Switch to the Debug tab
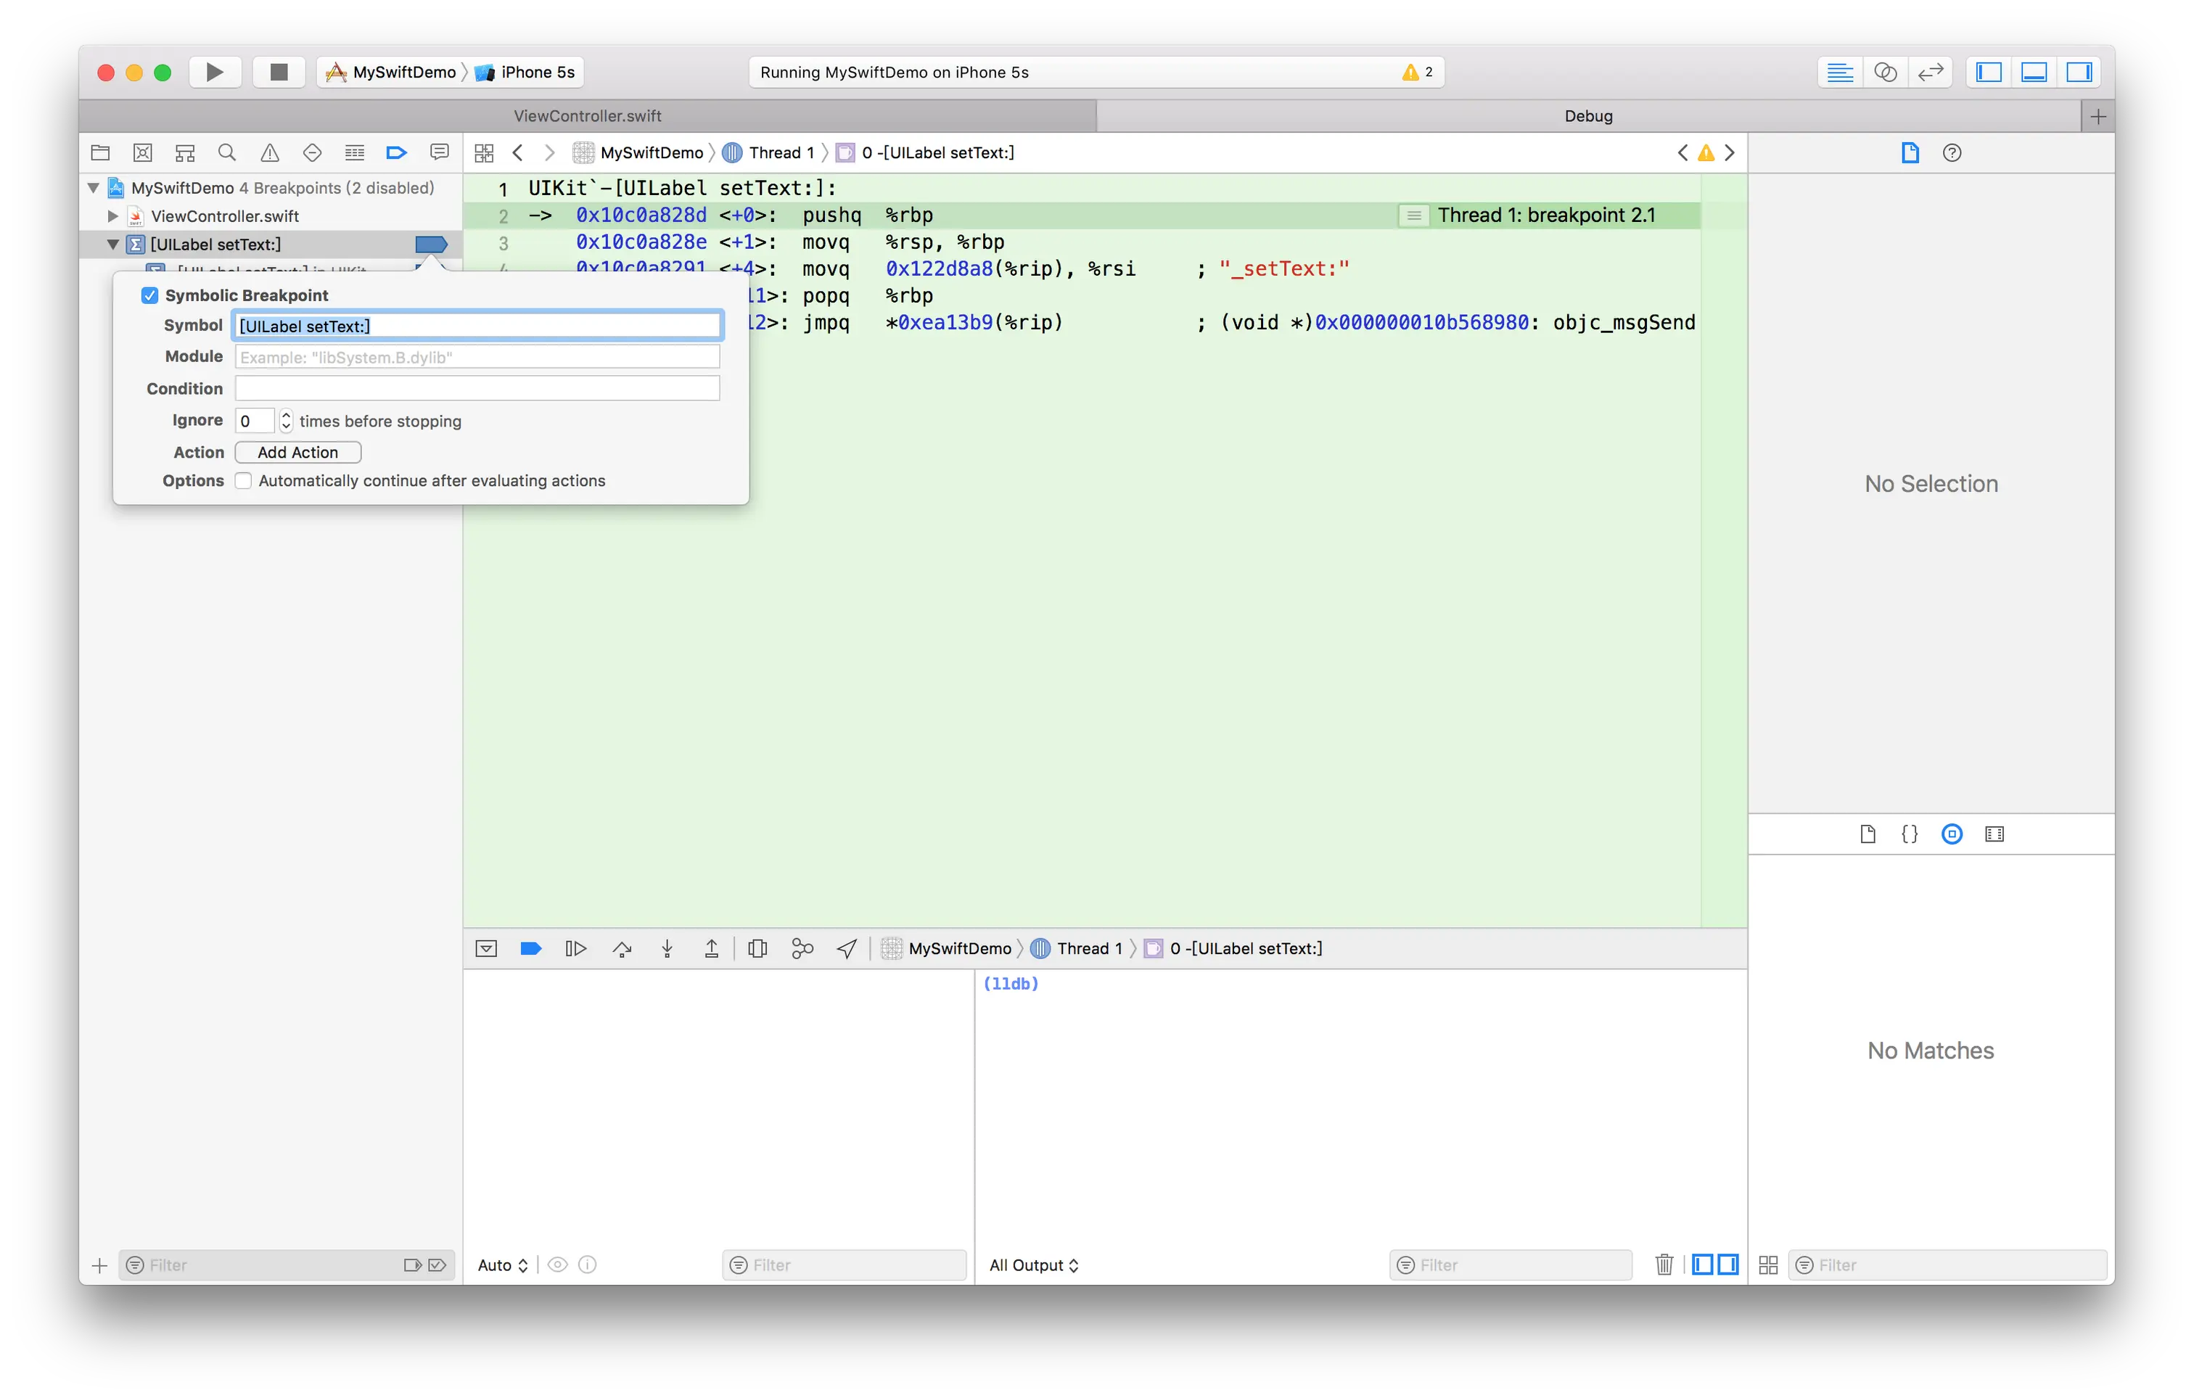Screen dimensions: 2194x1398 tap(1588, 116)
